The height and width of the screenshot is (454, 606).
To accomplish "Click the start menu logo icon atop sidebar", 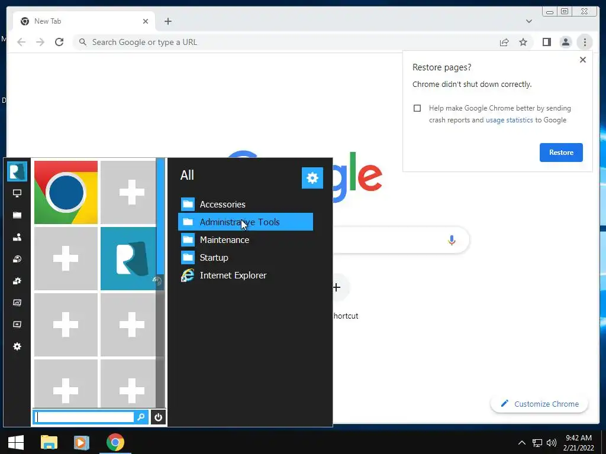I will point(17,171).
